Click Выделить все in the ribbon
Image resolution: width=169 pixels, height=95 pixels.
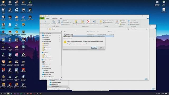click(x=132, y=21)
